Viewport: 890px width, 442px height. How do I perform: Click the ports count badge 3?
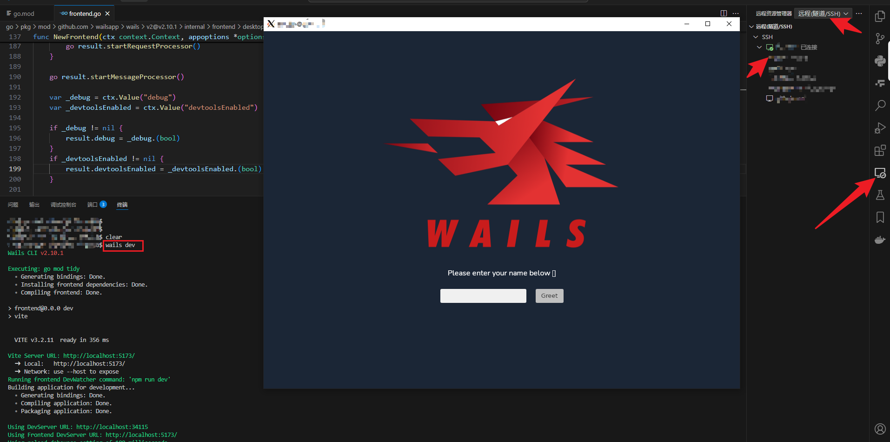click(x=103, y=204)
